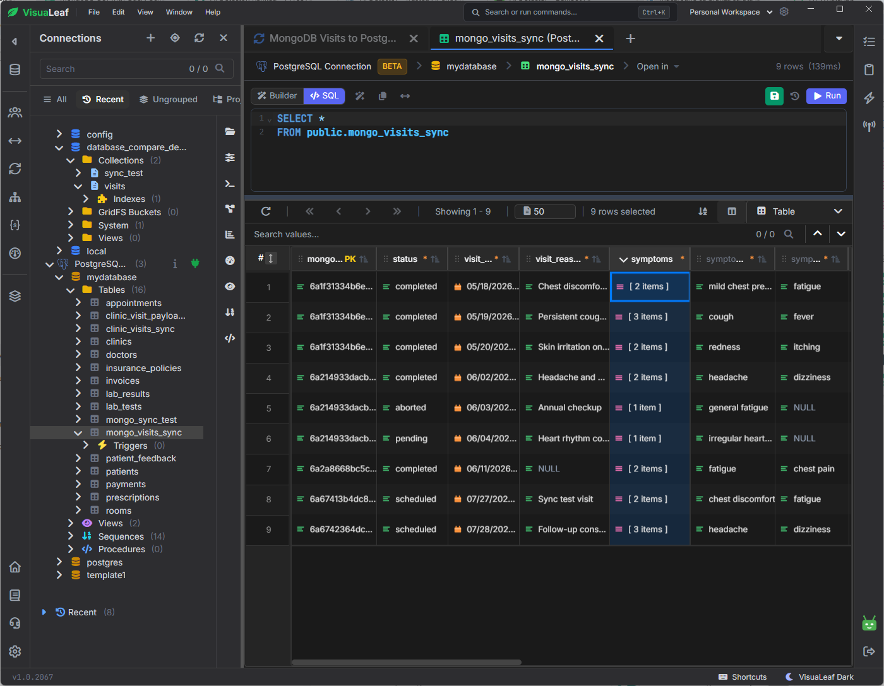Copy the query using copy icon
Viewport: 884px width, 686px height.
383,96
